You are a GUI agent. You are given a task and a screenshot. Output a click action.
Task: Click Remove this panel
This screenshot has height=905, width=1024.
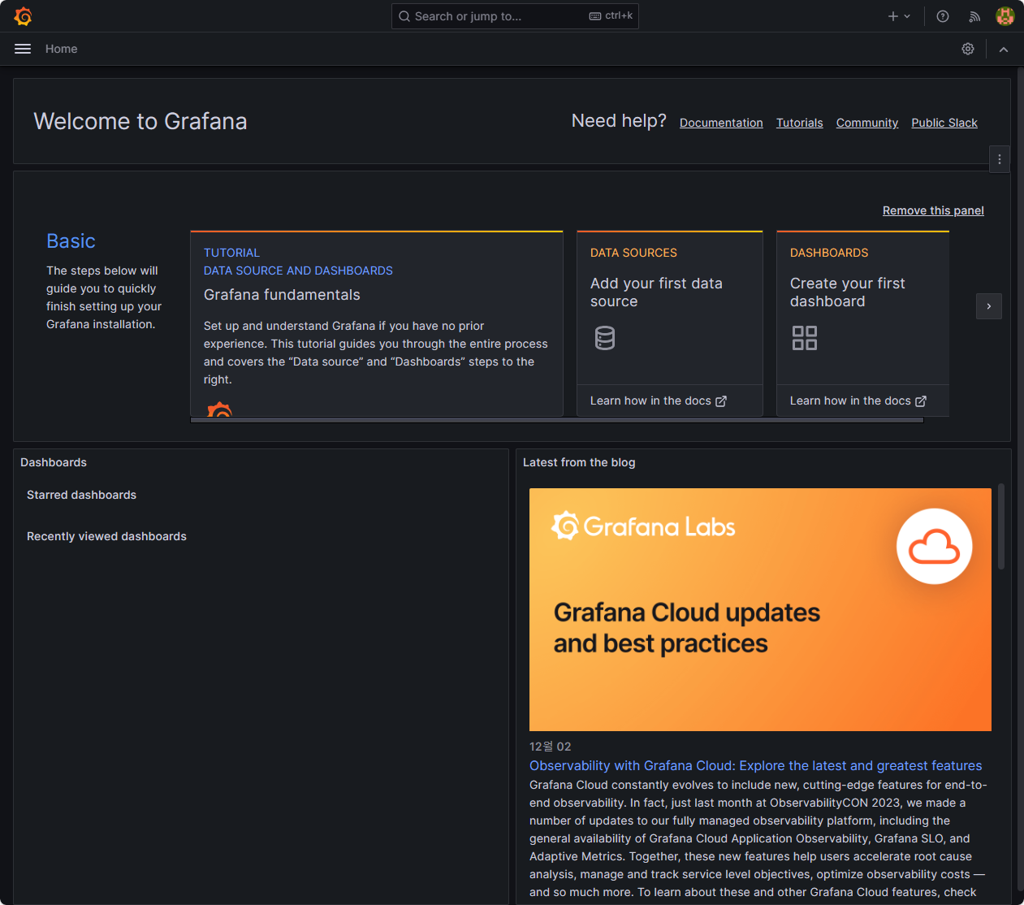933,210
